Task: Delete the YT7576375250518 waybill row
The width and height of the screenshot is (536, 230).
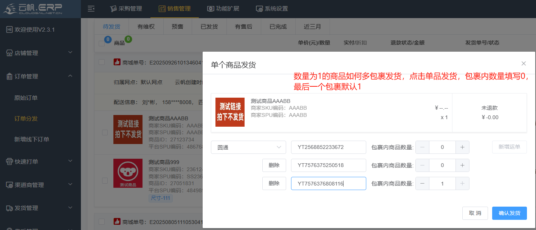Action: tap(274, 166)
